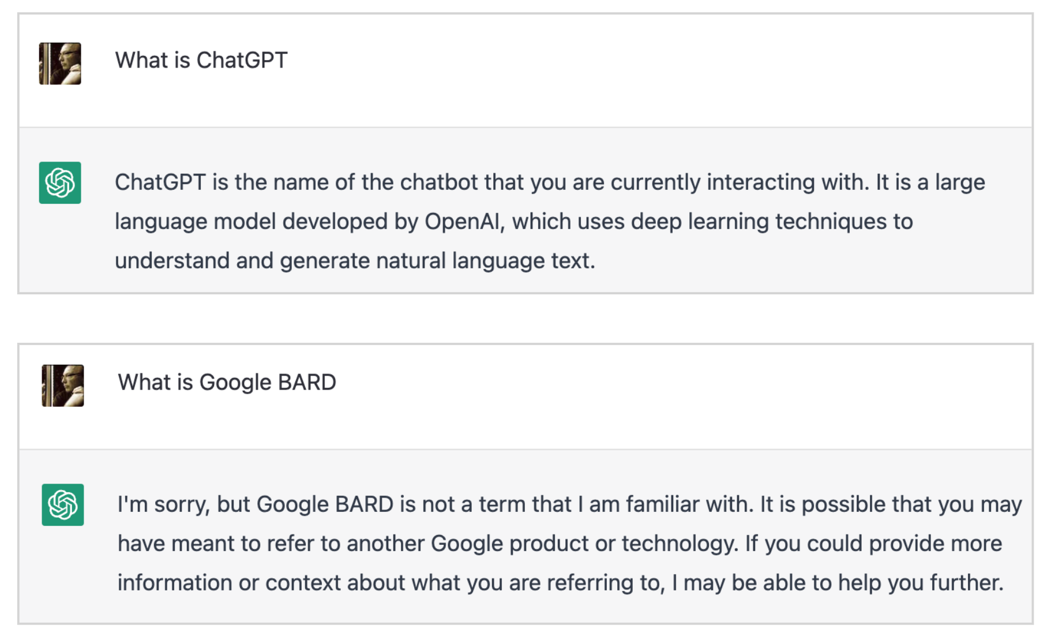Click 'I'm sorry' opening the second response
Image resolution: width=1051 pixels, height=636 pixels.
[x=163, y=504]
